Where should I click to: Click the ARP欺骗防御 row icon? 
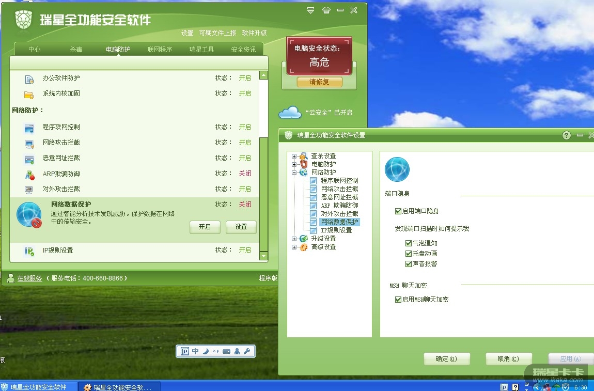(29, 175)
